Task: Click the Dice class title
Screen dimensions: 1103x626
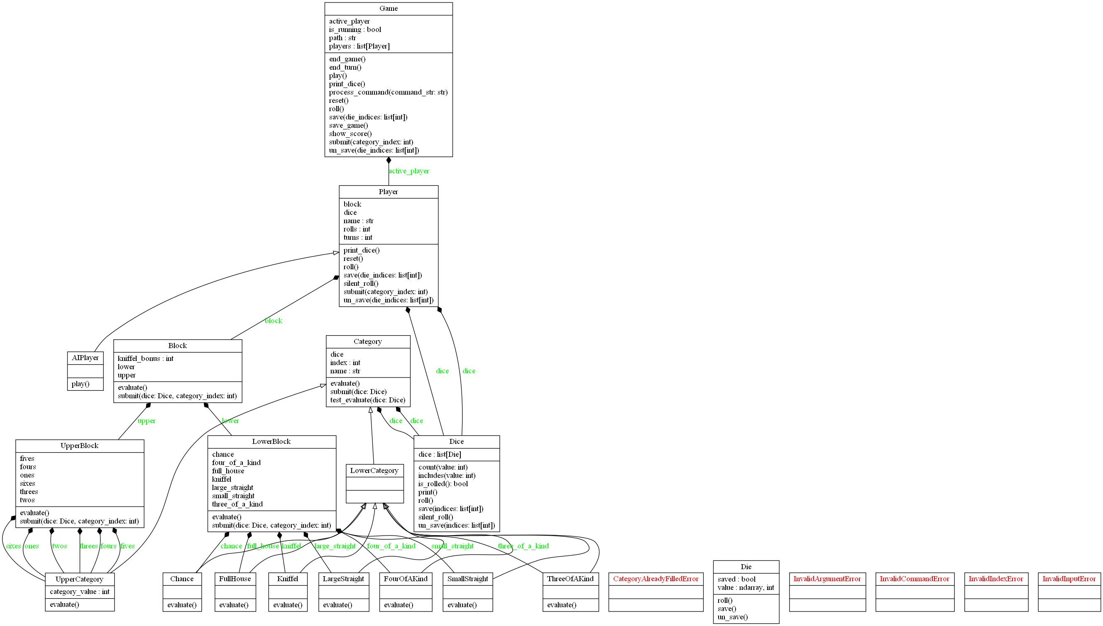Action: point(456,441)
